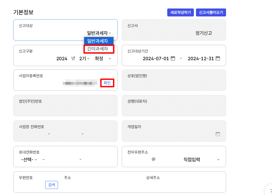Image resolution: width=272 pixels, height=195 pixels.
Task: Click the 신고서불러오기 button
Action: click(x=211, y=12)
